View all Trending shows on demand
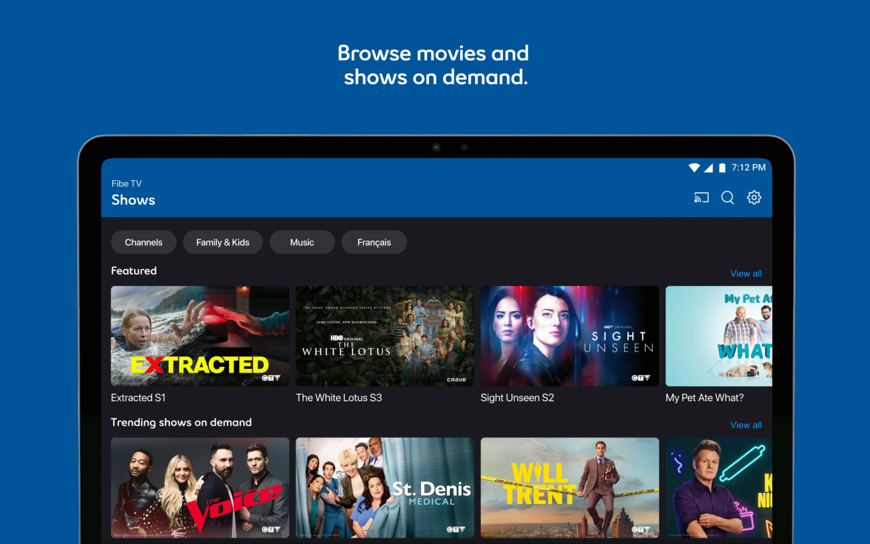 coord(746,425)
